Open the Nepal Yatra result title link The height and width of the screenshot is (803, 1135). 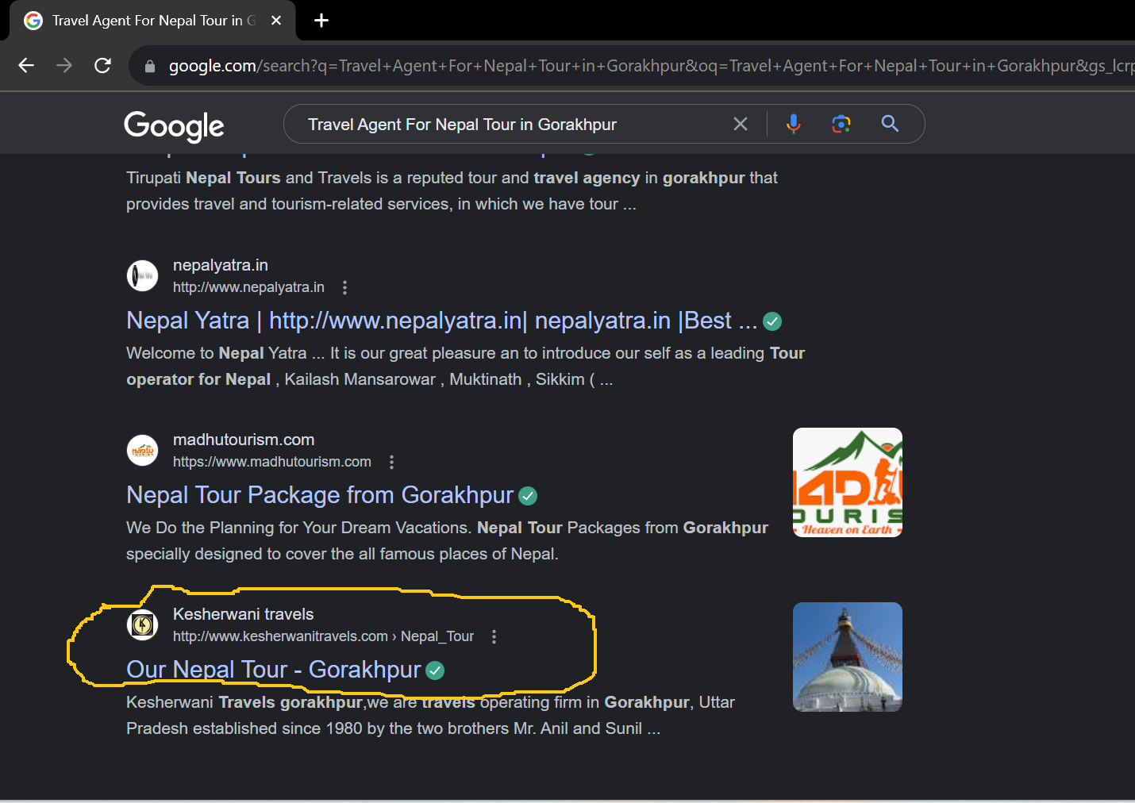click(x=441, y=321)
